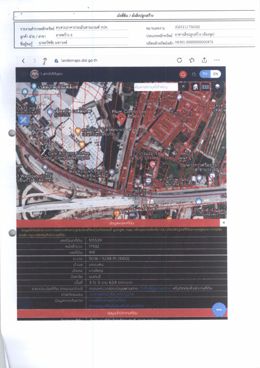
Task: Add page to favorites star icon
Action: 192,60
